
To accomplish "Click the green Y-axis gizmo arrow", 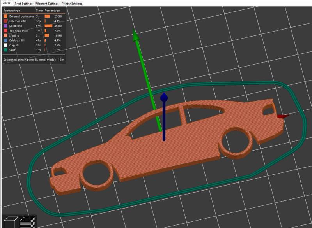I will [136, 37].
